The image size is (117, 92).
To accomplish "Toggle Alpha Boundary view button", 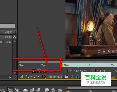I will [x=39, y=71].
